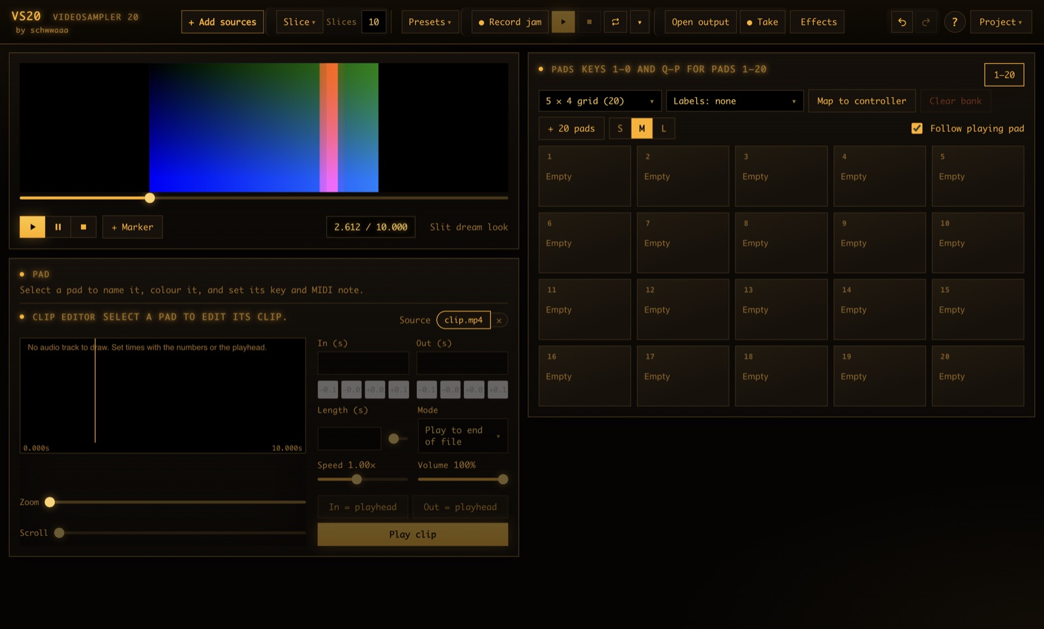This screenshot has width=1044, height=629.
Task: Enable Follow playing pad checkbox
Action: (917, 129)
